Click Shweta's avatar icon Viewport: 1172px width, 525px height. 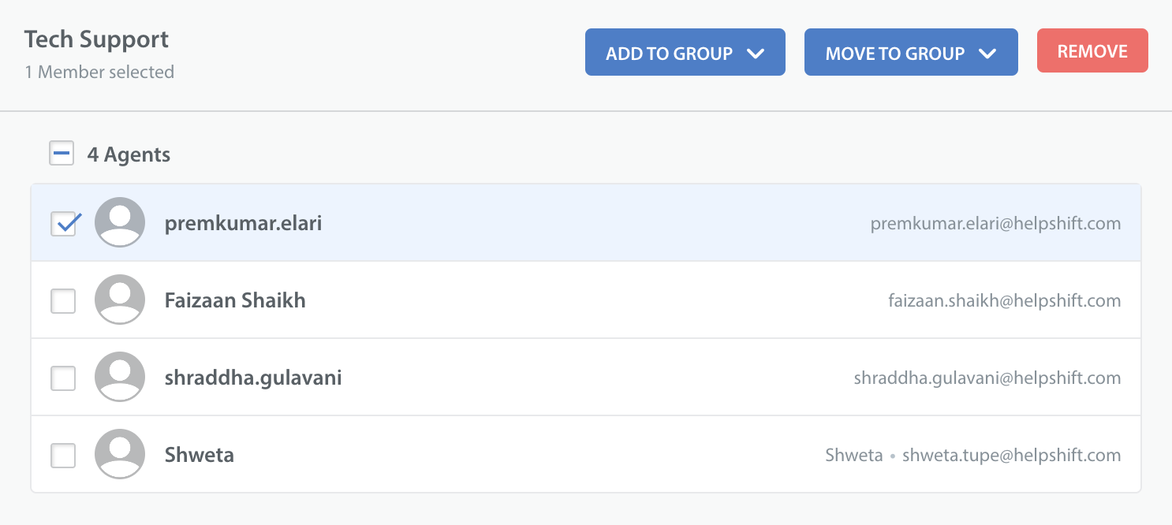click(x=120, y=454)
